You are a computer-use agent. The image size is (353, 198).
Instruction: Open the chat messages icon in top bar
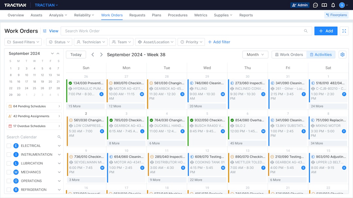tap(315, 5)
